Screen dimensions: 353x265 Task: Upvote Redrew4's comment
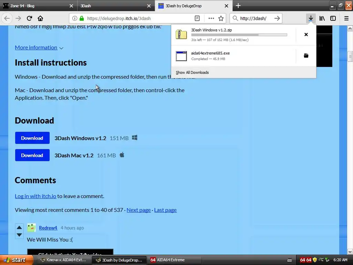[19, 227]
